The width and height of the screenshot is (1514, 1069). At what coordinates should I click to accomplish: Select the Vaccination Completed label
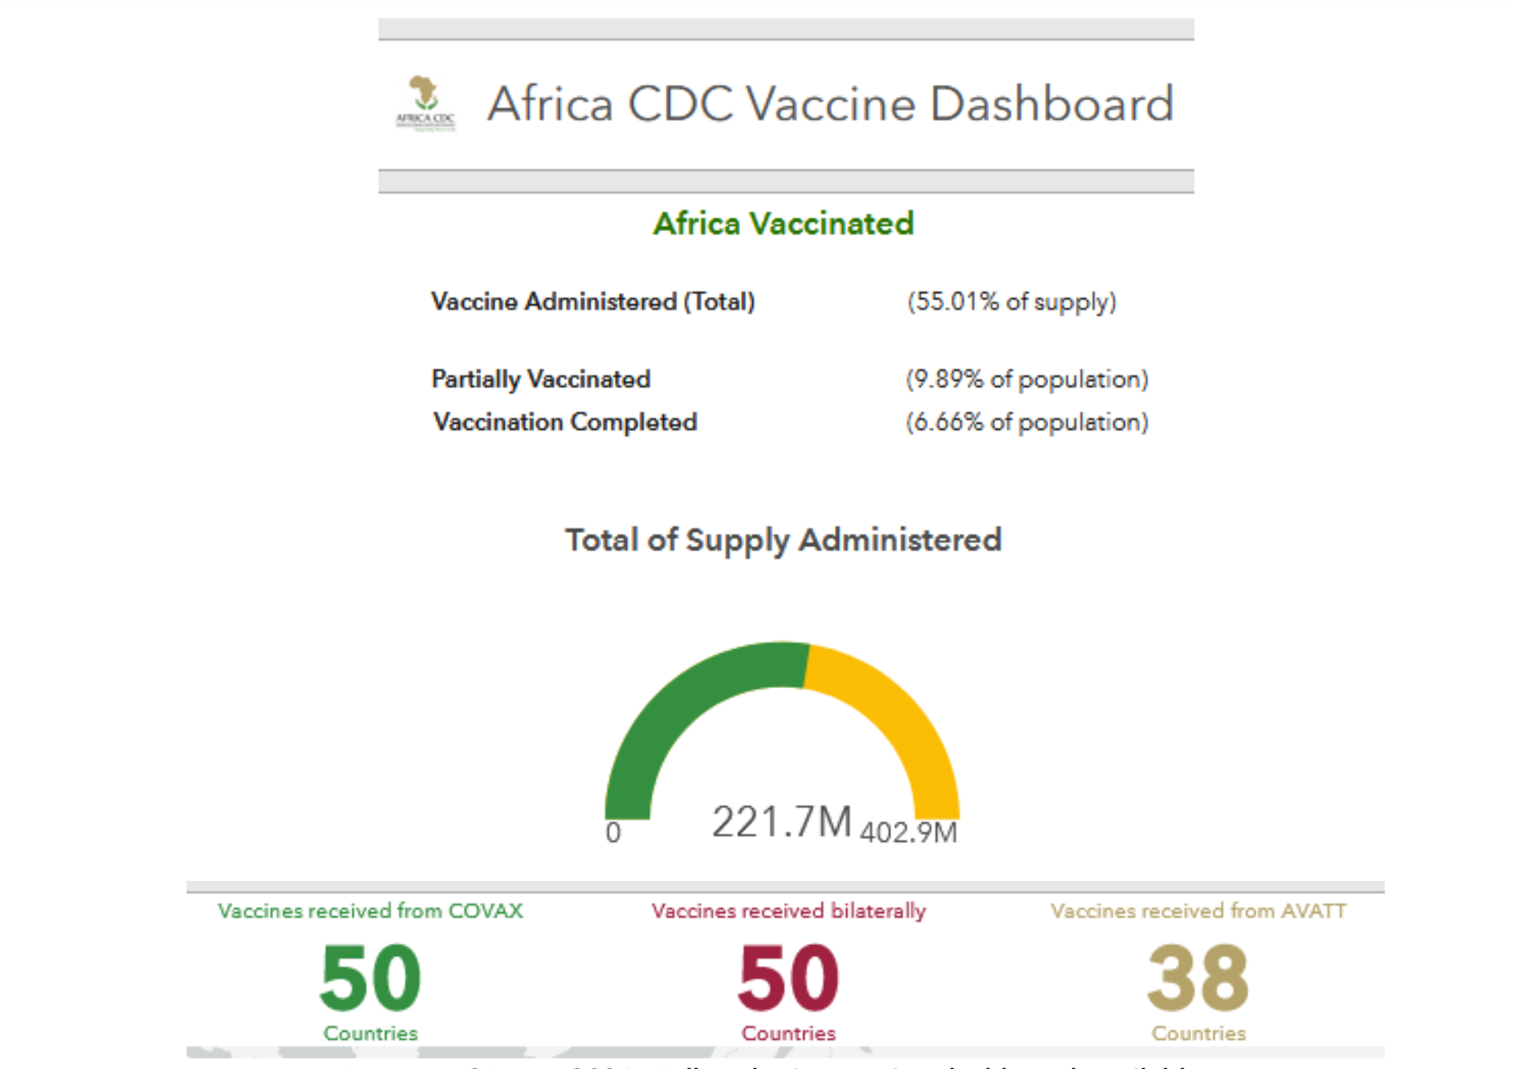point(565,421)
